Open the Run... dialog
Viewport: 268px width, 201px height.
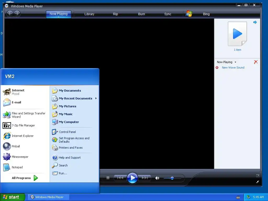(75, 173)
